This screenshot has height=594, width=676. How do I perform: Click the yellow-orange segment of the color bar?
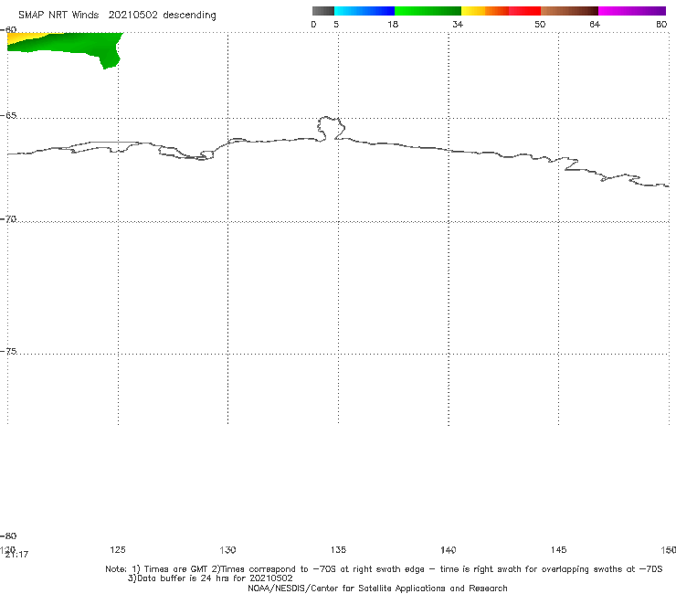[x=484, y=11]
